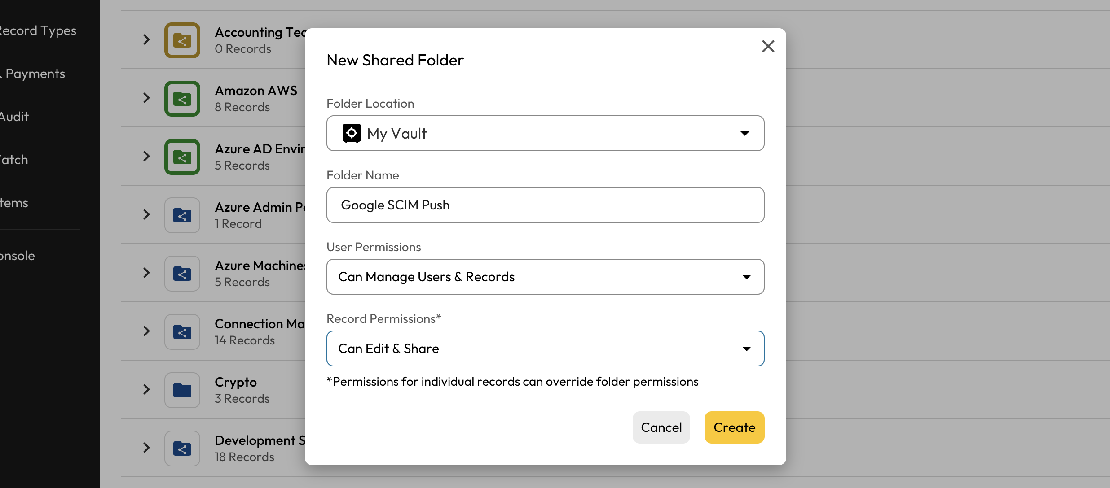Expand the Accounting folder chevron
This screenshot has width=1110, height=488.
point(146,39)
